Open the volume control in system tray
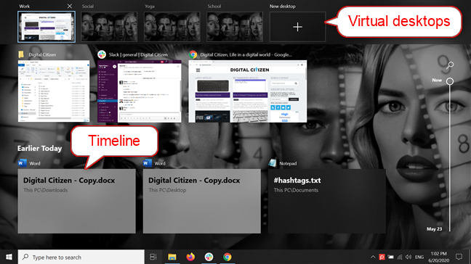Image resolution: width=471 pixels, height=264 pixels. (408, 257)
